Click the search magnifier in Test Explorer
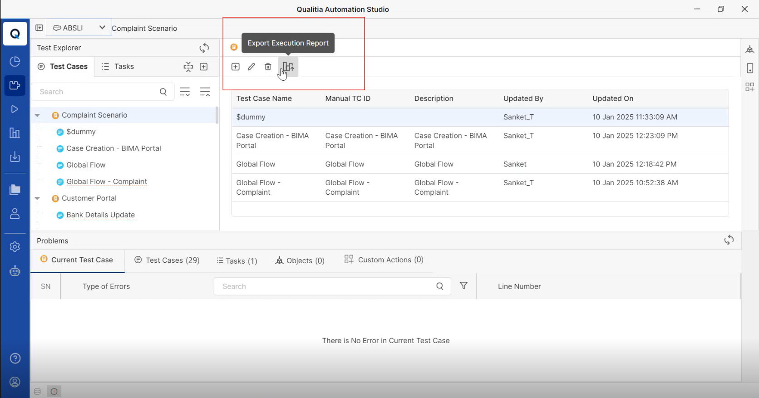Image resolution: width=759 pixels, height=398 pixels. [x=163, y=92]
